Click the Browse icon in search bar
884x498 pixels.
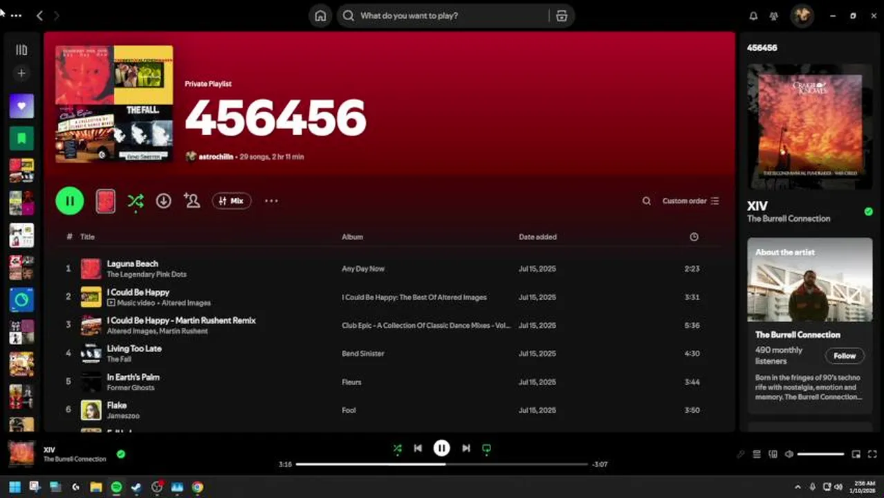562,16
